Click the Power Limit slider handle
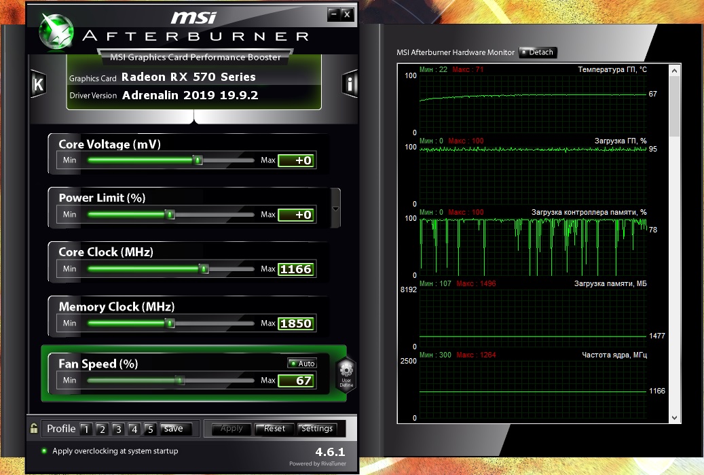The height and width of the screenshot is (475, 704). [x=170, y=214]
